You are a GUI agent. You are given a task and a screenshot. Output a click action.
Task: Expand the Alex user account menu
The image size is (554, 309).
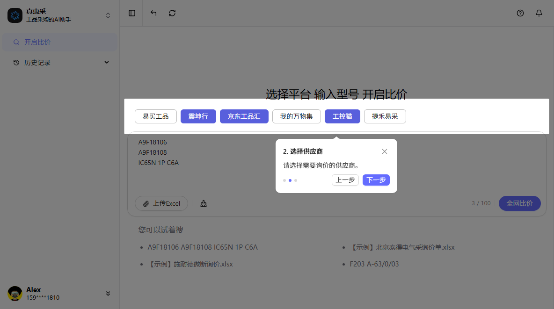[x=108, y=294]
